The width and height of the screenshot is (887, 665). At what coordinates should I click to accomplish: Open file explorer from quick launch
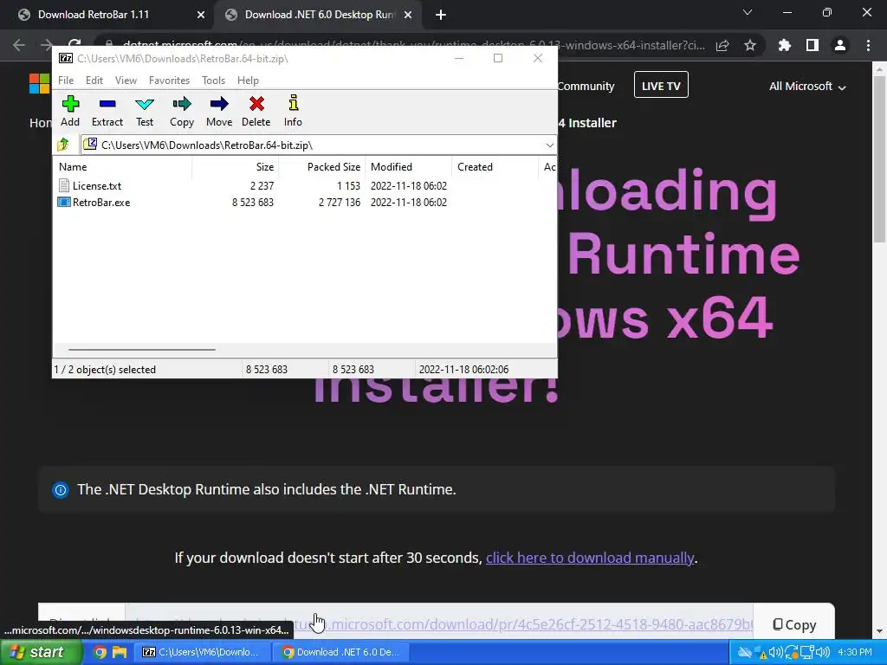(x=120, y=653)
